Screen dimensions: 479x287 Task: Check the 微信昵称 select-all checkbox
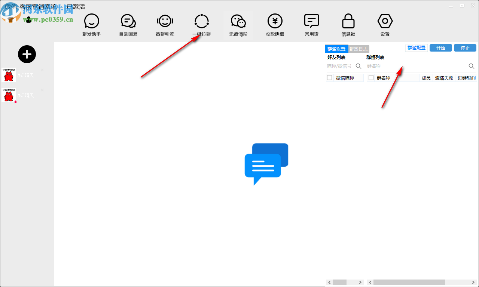click(330, 78)
